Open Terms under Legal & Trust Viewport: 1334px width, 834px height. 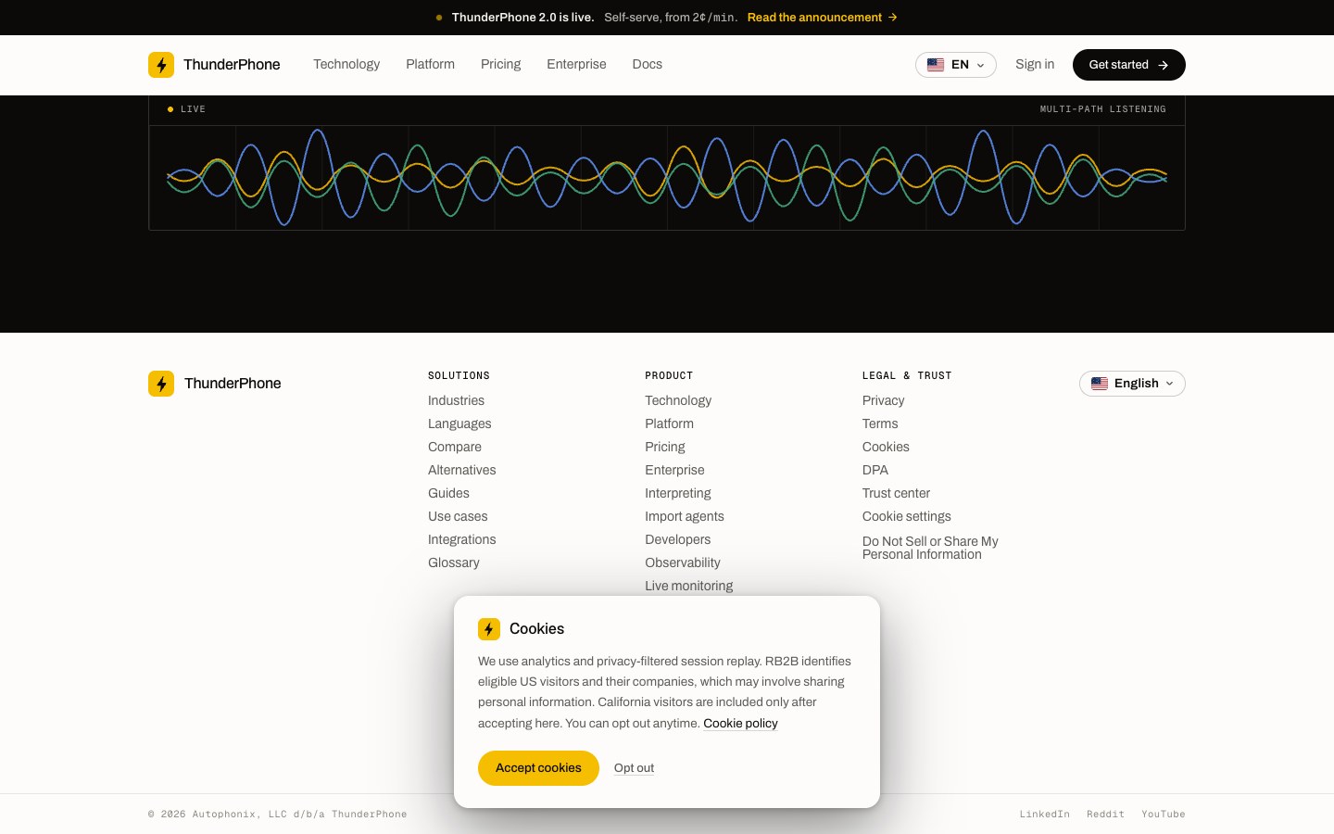[x=880, y=423]
